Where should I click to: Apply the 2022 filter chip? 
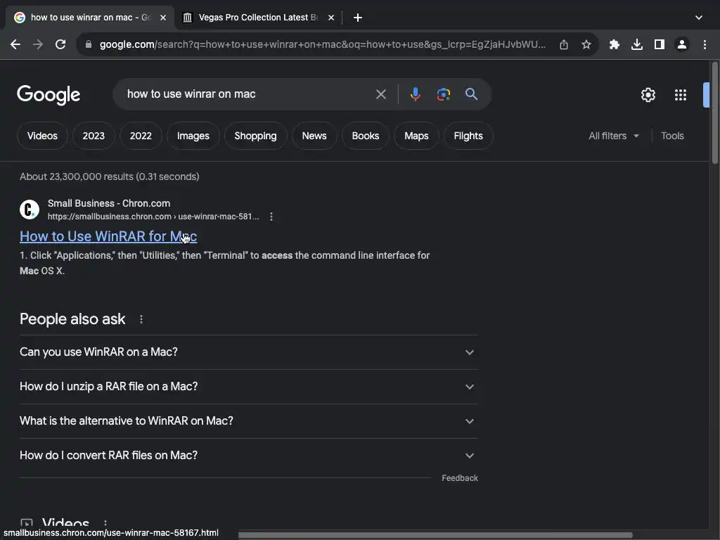pos(141,136)
